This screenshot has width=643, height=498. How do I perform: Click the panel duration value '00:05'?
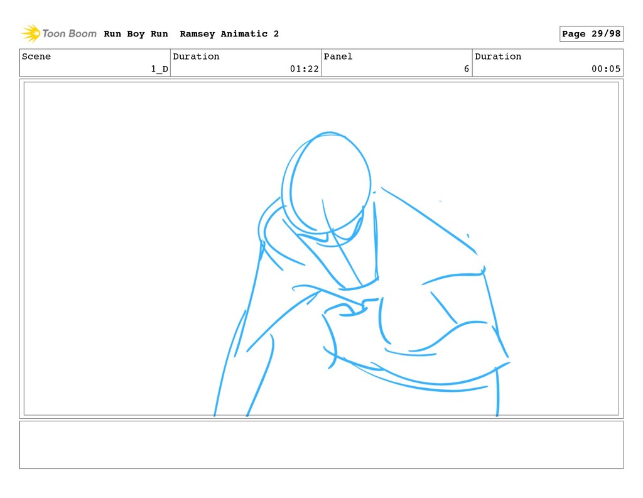(606, 69)
